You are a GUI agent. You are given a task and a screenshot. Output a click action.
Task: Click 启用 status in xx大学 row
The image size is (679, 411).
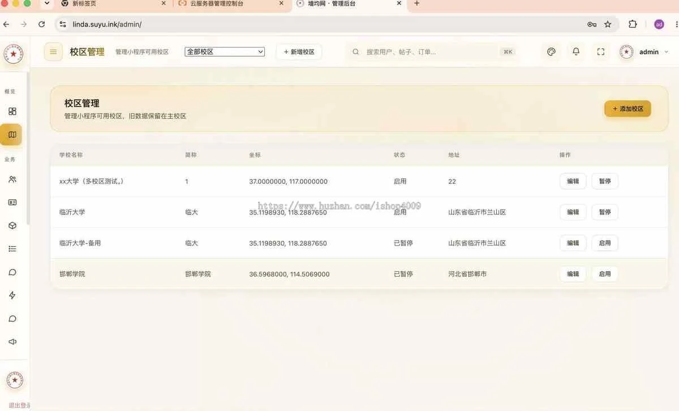point(400,181)
